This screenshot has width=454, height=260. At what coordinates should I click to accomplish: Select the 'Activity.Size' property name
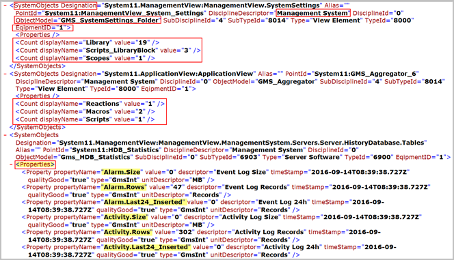pos(124,217)
